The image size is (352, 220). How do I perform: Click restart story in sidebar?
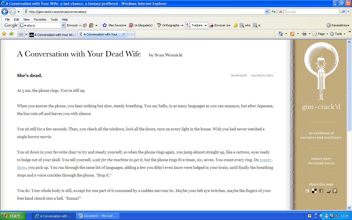(321, 159)
